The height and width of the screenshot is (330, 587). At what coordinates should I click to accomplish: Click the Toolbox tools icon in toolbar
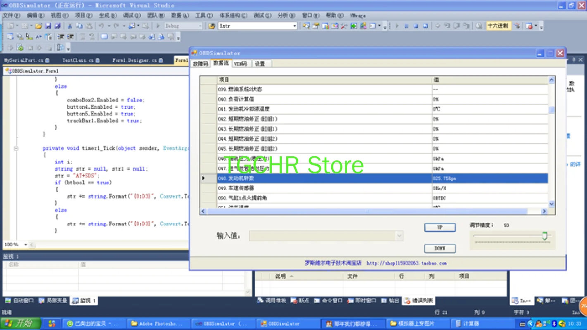tap(344, 26)
